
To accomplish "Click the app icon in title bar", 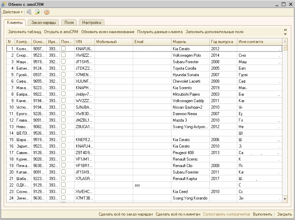I will pos(4,4).
